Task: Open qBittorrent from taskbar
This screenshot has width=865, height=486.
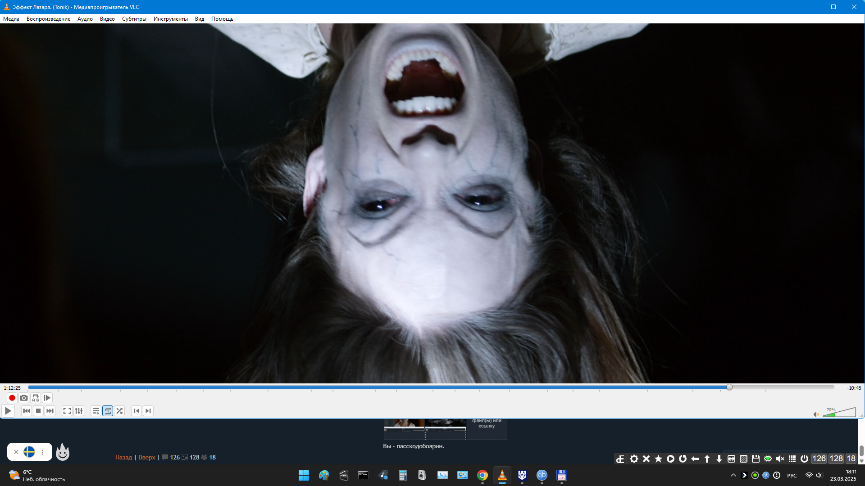Action: coord(542,475)
